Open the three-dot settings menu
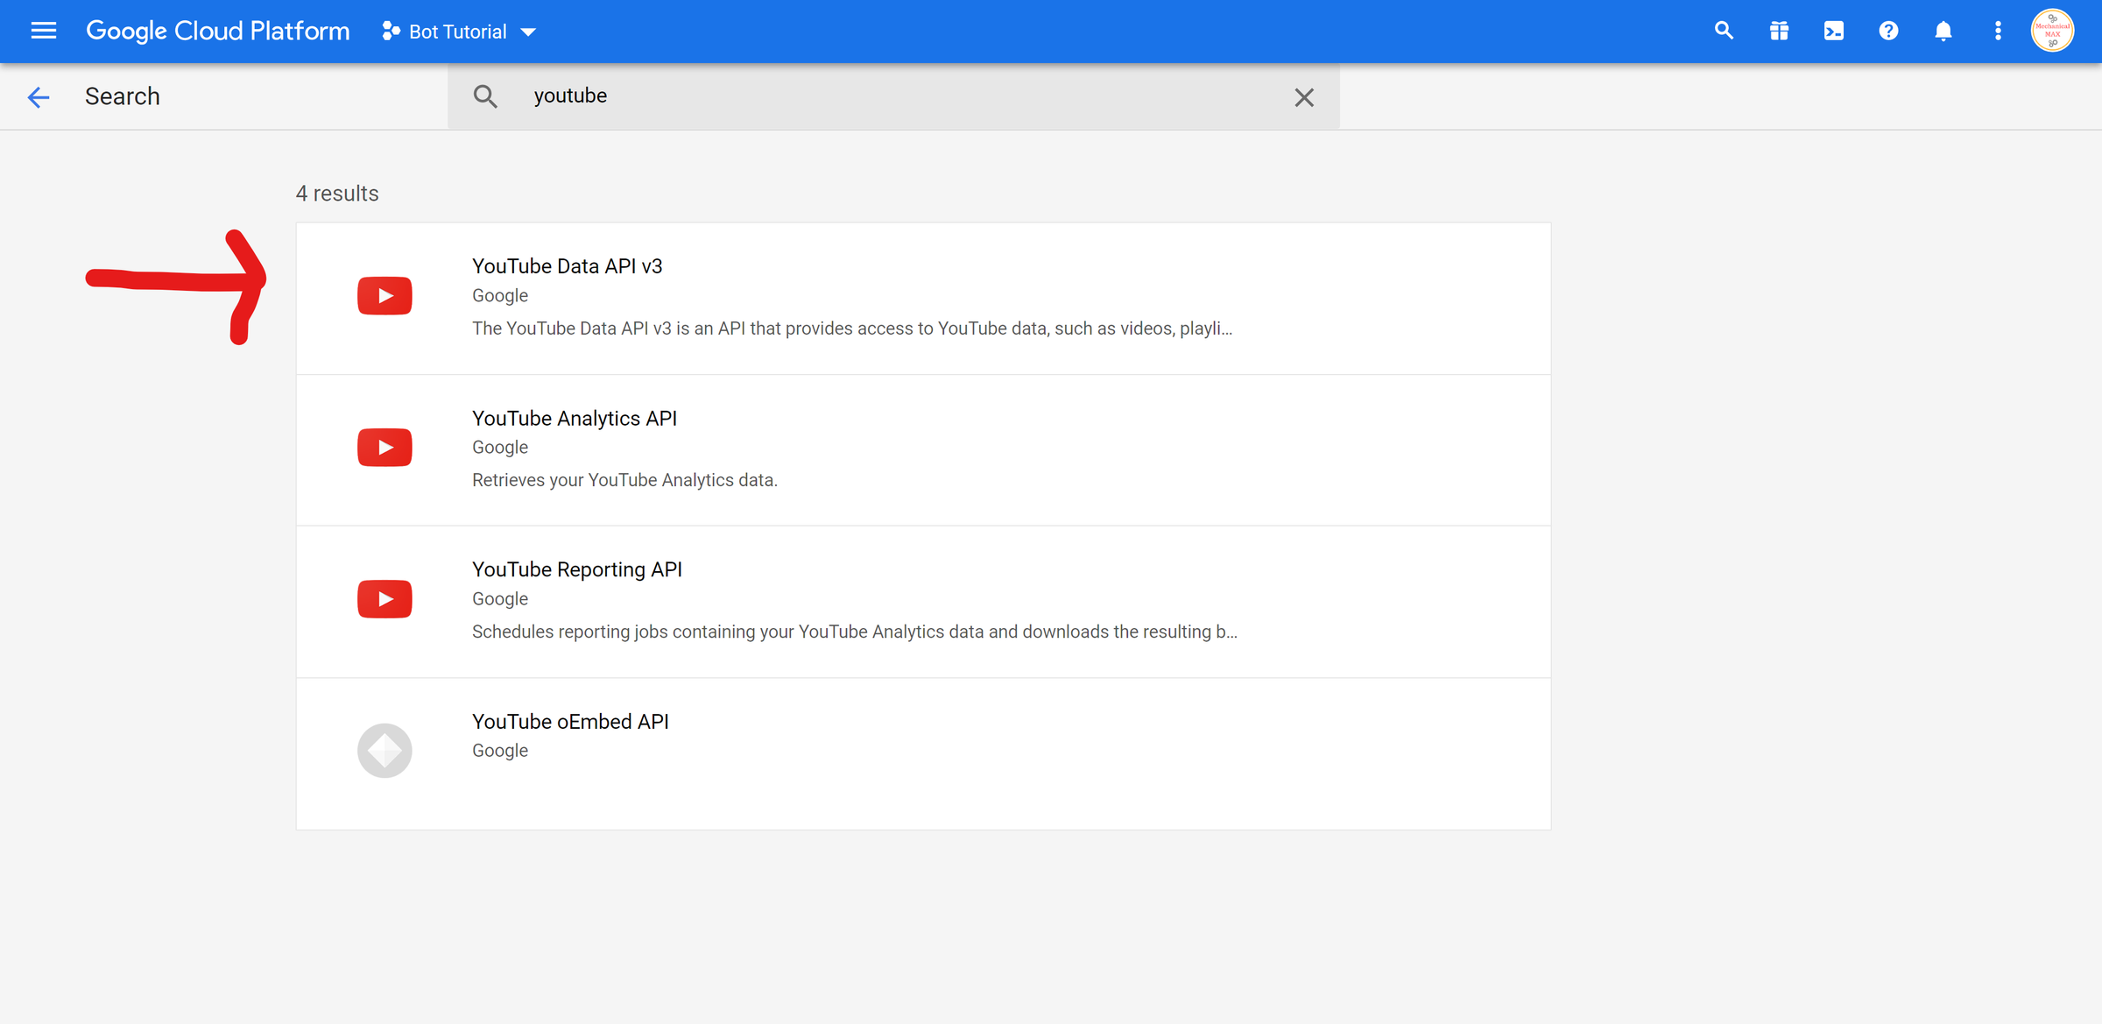Viewport: 2102px width, 1024px height. (x=1998, y=32)
